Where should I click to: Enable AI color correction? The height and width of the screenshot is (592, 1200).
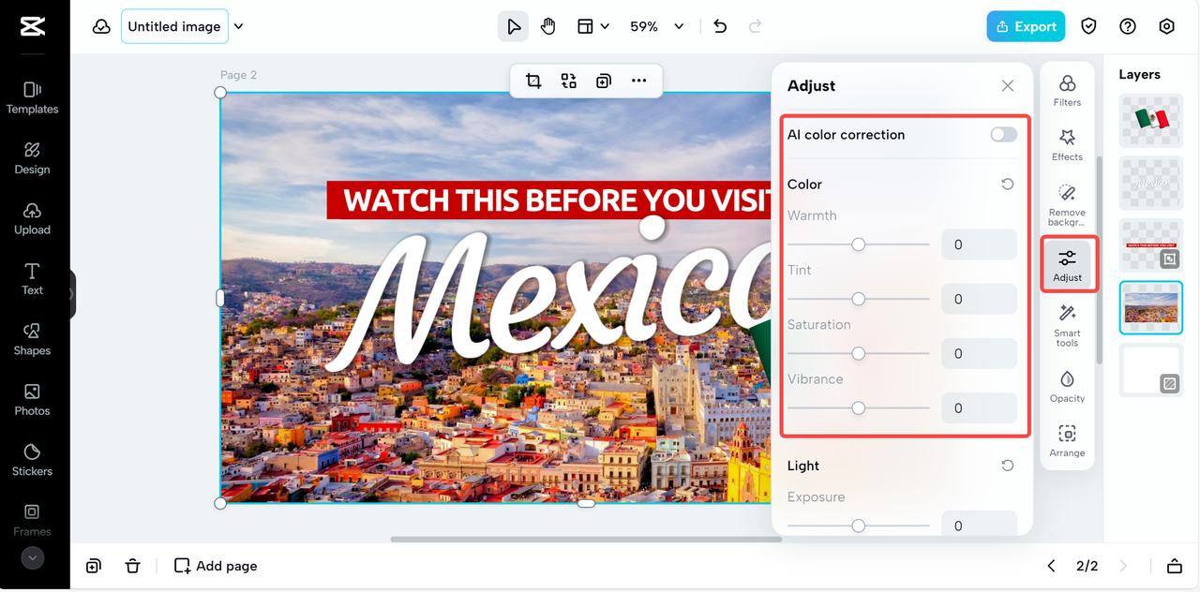click(1002, 134)
